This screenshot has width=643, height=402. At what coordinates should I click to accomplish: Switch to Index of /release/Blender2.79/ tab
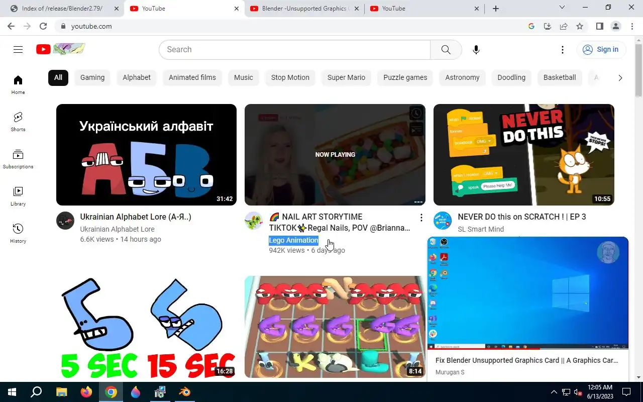(63, 9)
